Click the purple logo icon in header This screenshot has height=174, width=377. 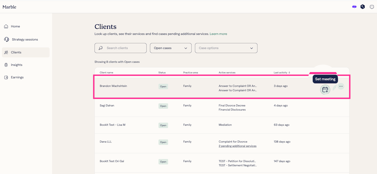354,7
